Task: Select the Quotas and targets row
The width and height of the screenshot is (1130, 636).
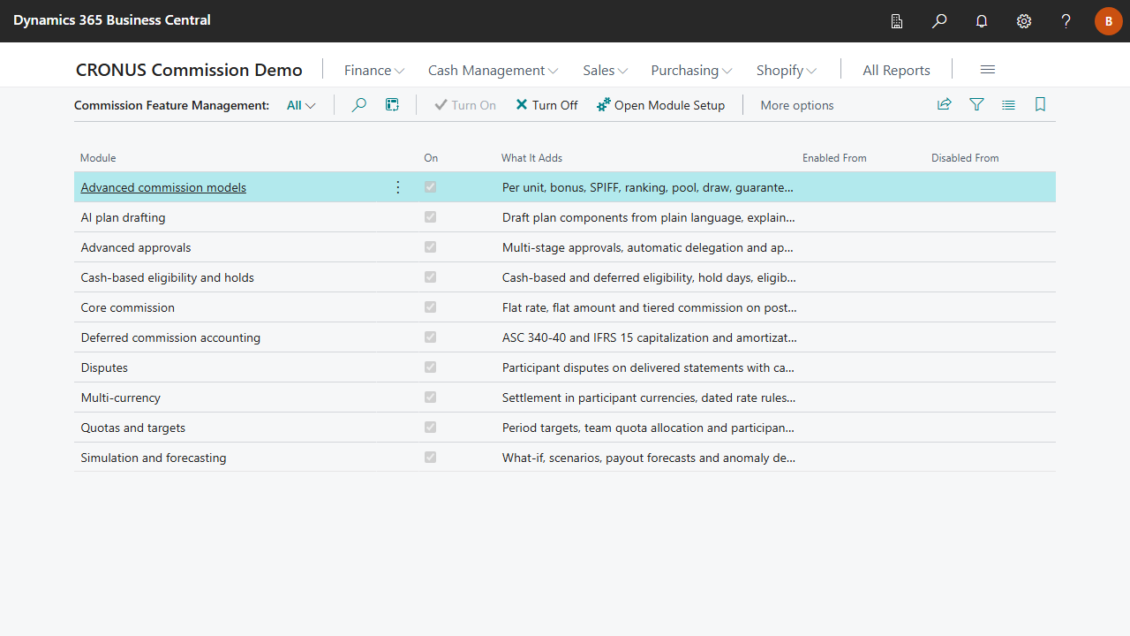Action: (565, 428)
